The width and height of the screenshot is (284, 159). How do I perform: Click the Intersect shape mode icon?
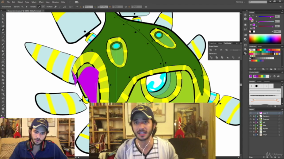click(221, 50)
